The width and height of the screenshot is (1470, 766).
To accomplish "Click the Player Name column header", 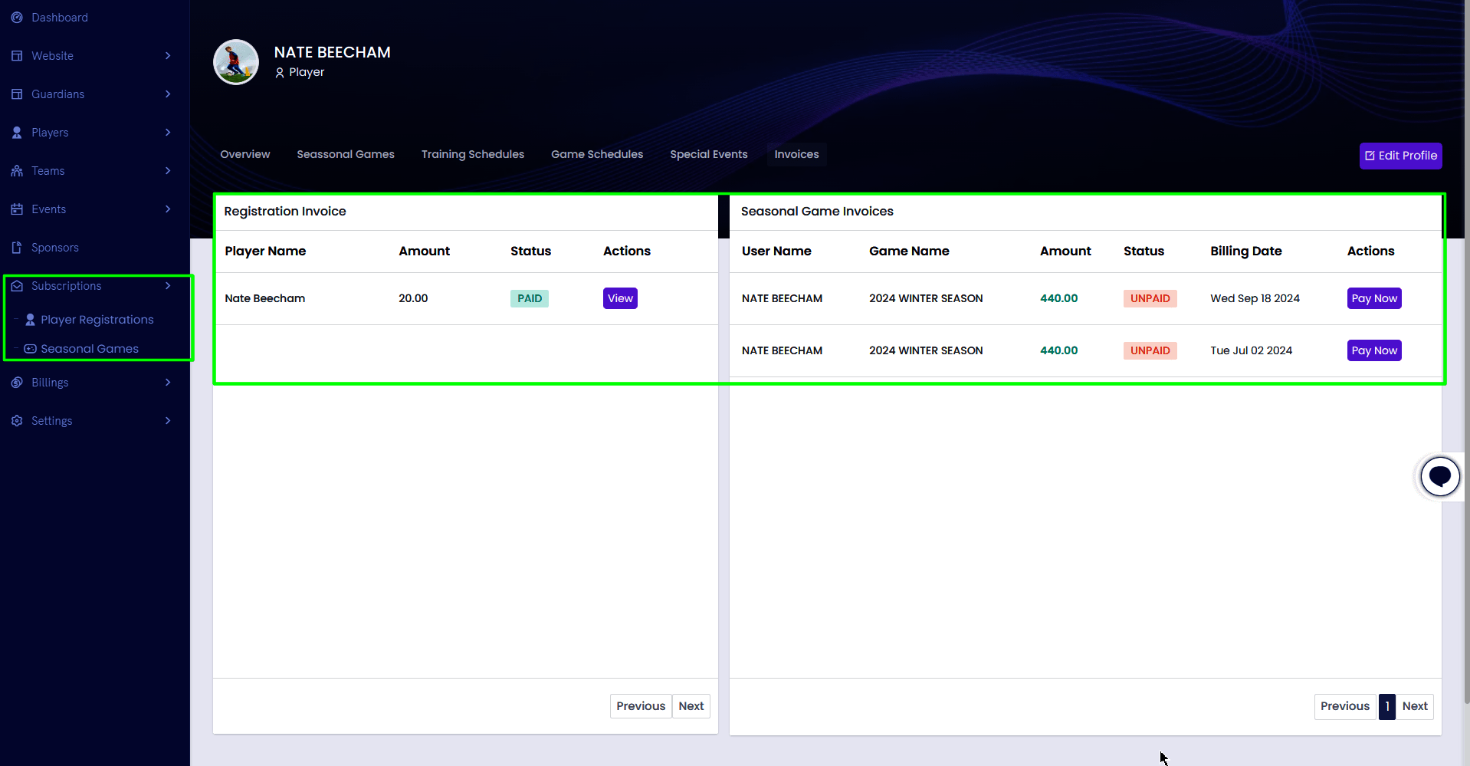I will [x=265, y=251].
